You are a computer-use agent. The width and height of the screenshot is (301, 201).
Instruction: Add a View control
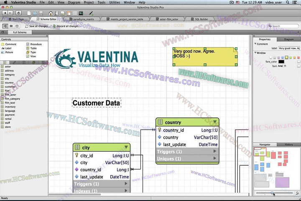(31, 57)
